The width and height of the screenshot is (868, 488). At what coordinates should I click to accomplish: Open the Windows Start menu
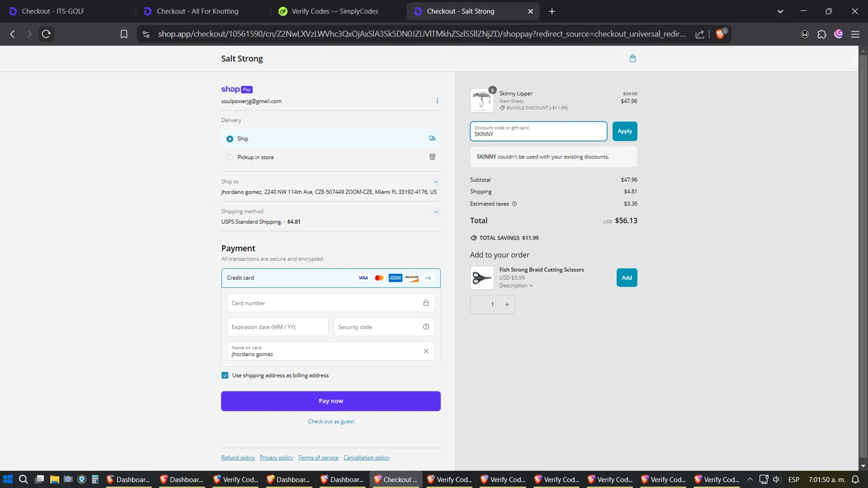tap(8, 479)
